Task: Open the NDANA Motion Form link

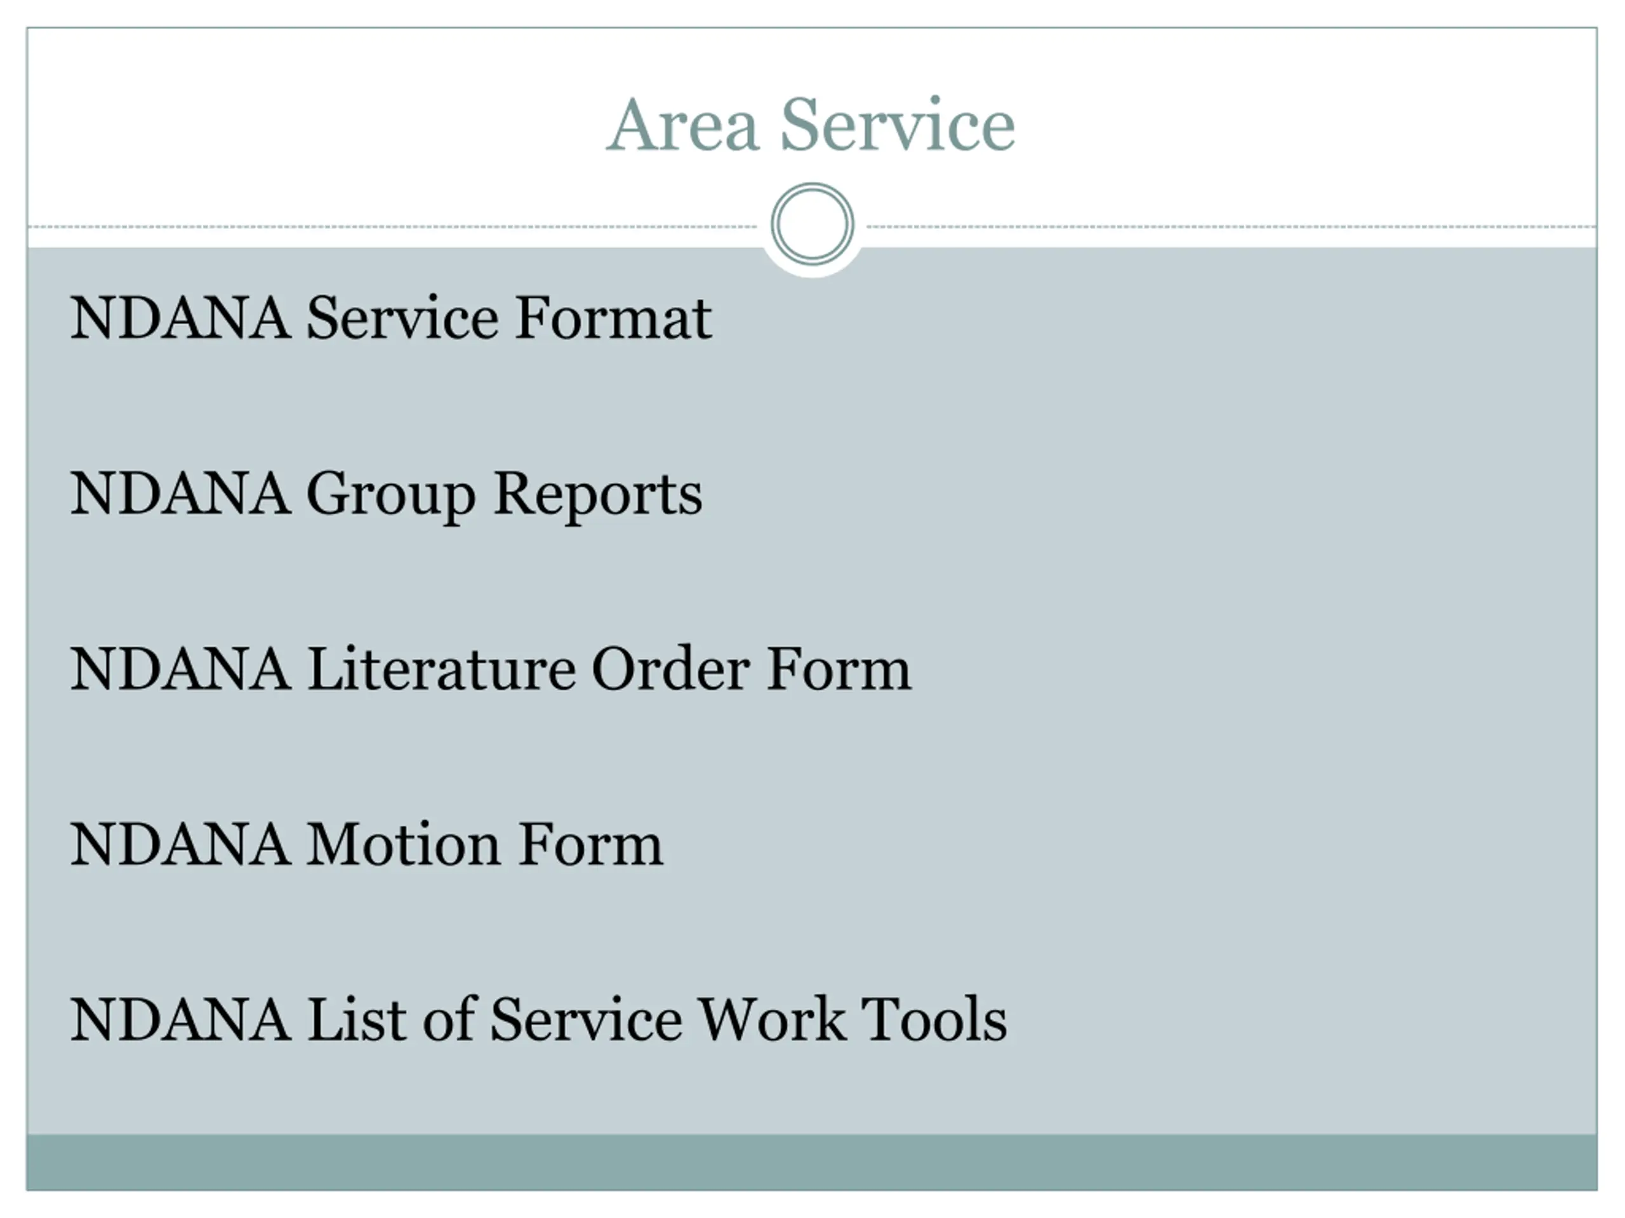Action: pyautogui.click(x=367, y=844)
